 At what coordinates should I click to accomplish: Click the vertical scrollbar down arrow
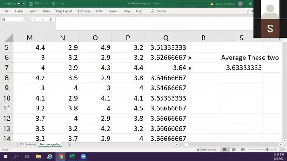tap(284, 140)
